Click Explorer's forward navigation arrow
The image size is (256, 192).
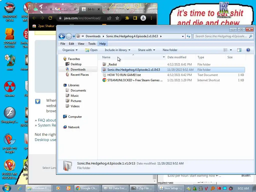69,36
